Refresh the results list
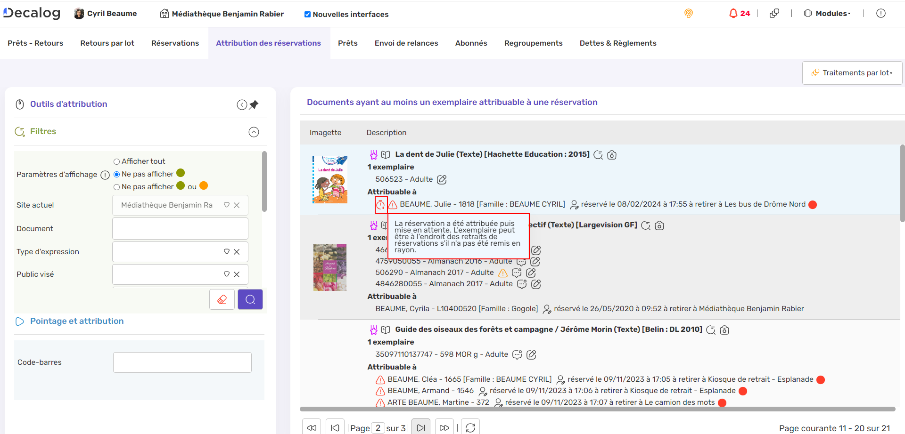This screenshot has width=905, height=434. pyautogui.click(x=470, y=427)
